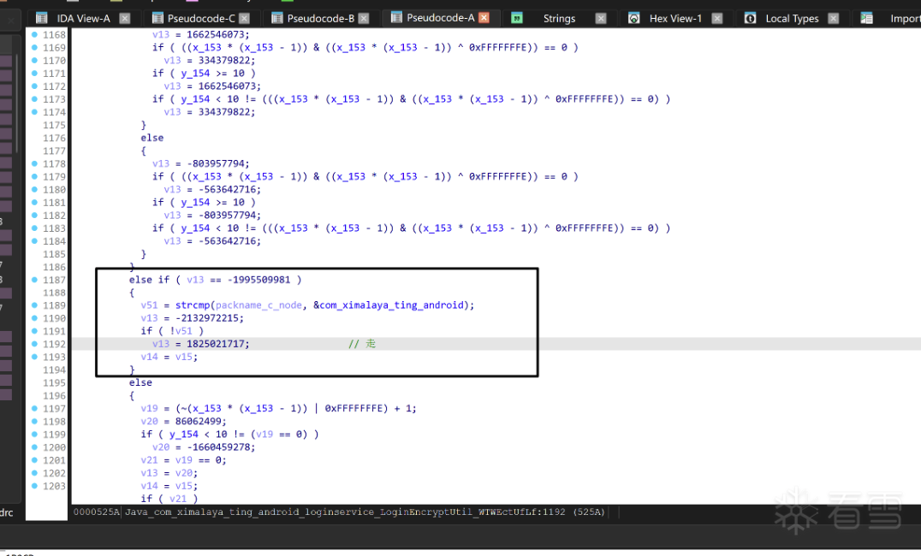The image size is (921, 556).
Task: Open the Local Types tab
Action: point(792,18)
